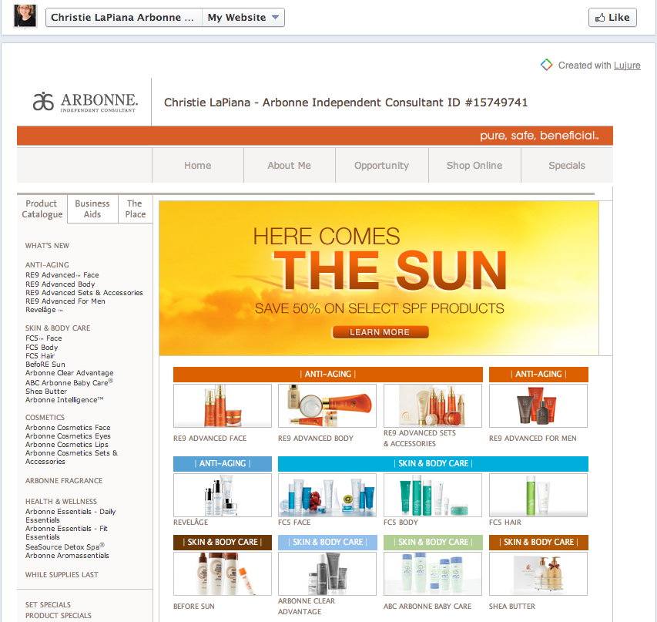Click Anti-Aging sidebar category heading
Screen dimensions: 657x622
point(47,265)
